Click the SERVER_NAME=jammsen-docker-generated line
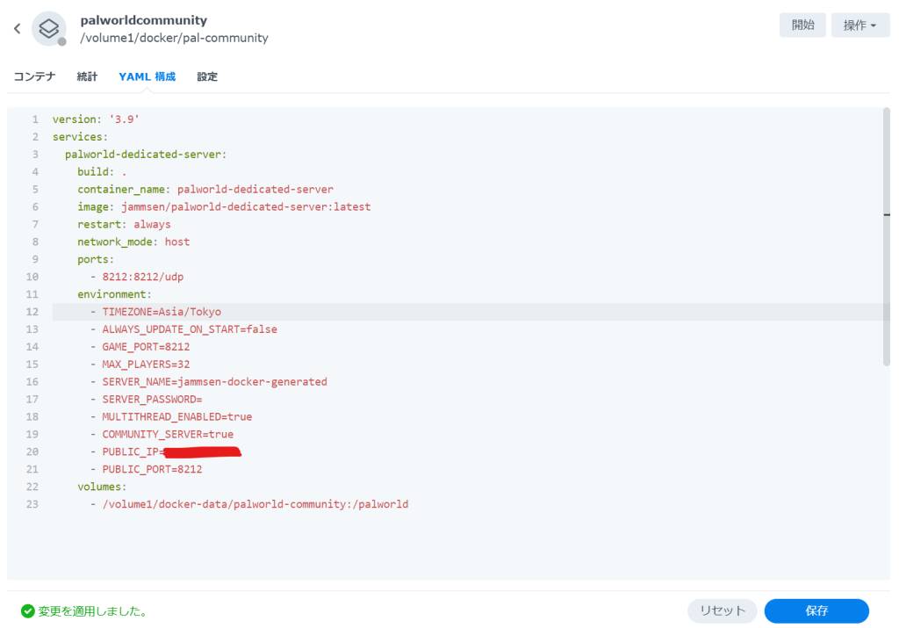Screen dimensions: 899x628 coord(209,381)
